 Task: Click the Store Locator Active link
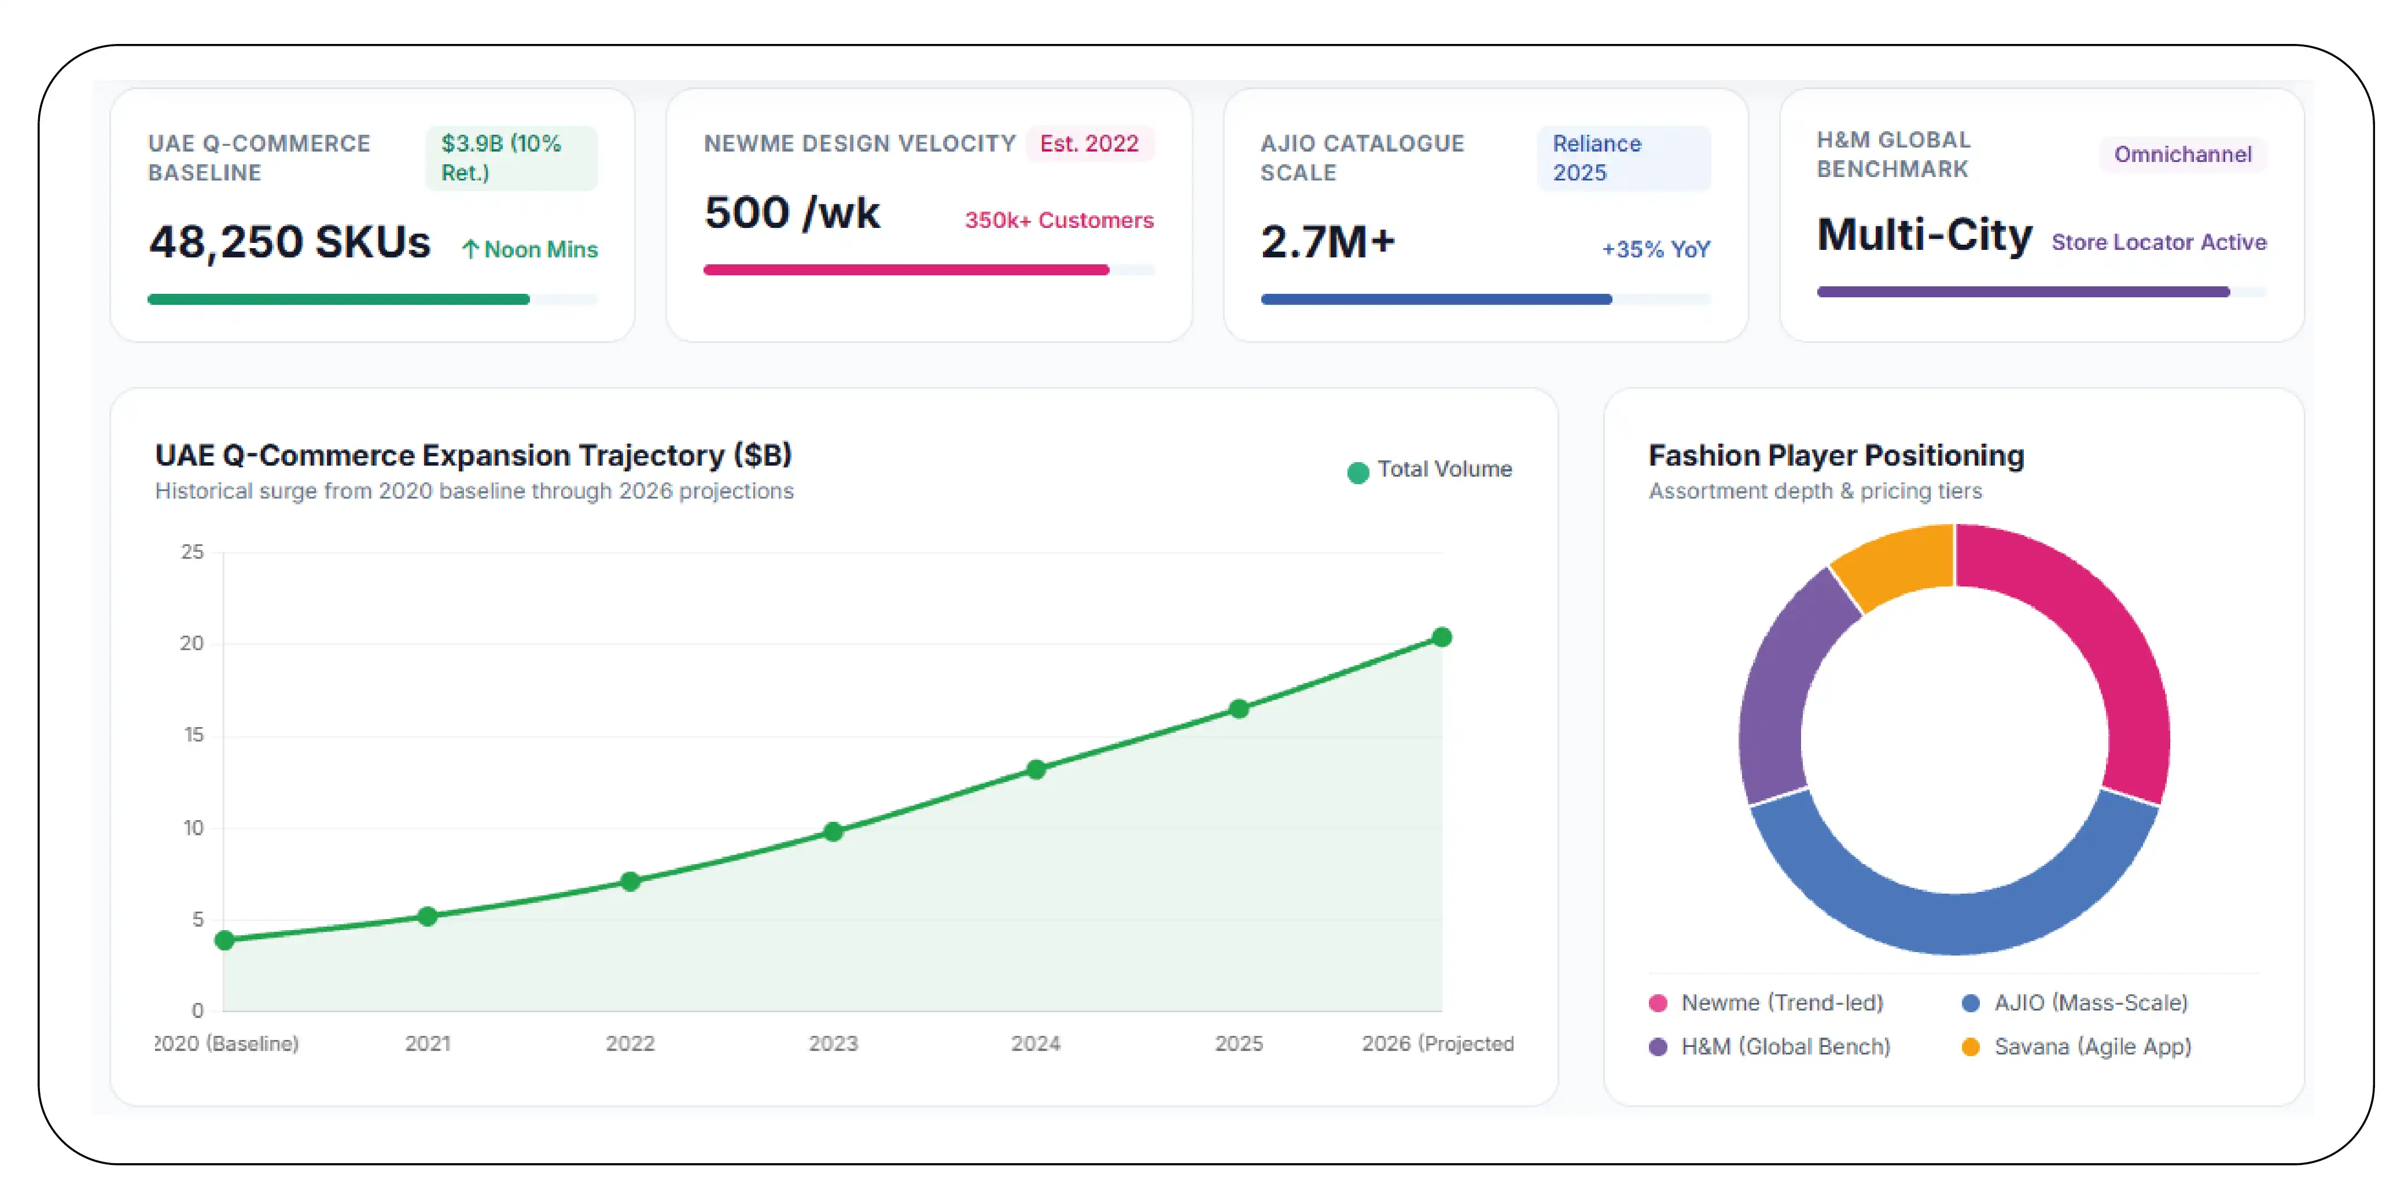(x=2159, y=242)
